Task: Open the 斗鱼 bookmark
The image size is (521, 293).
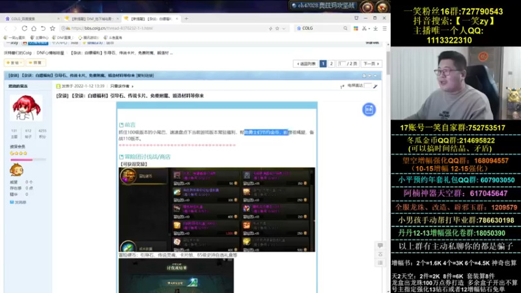Action: (113, 38)
